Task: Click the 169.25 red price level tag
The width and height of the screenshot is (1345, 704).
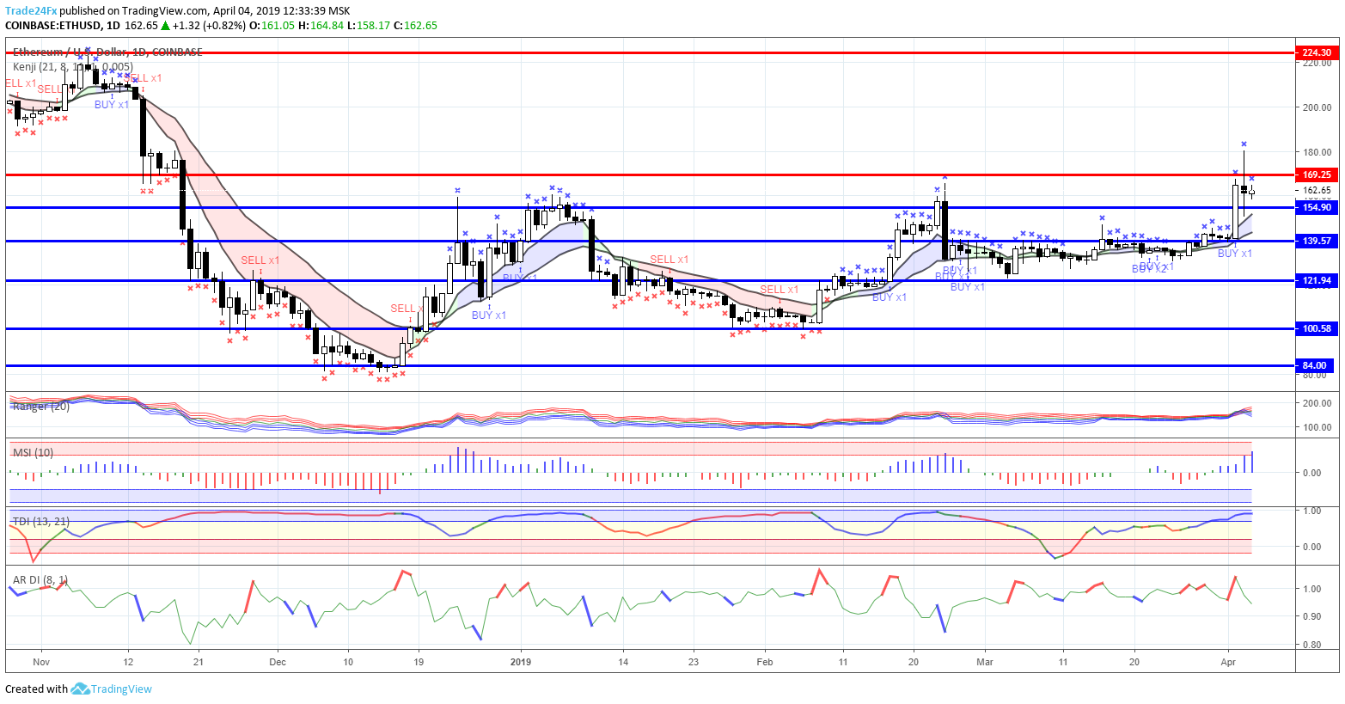Action: 1317,174
